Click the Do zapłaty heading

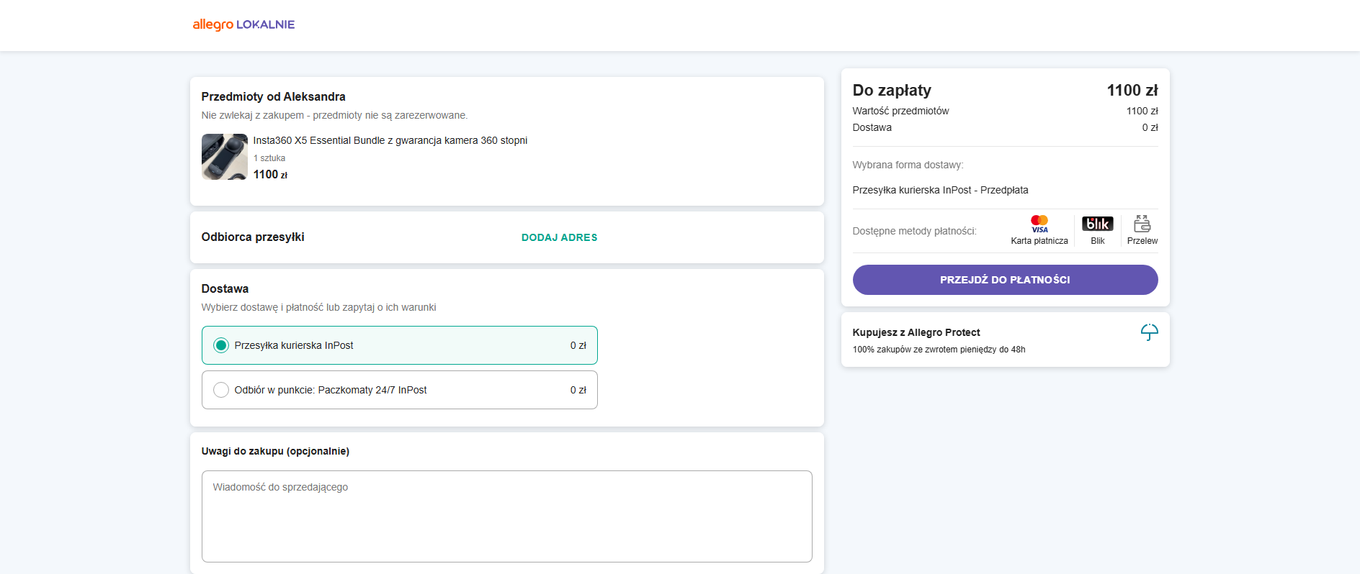coord(892,90)
